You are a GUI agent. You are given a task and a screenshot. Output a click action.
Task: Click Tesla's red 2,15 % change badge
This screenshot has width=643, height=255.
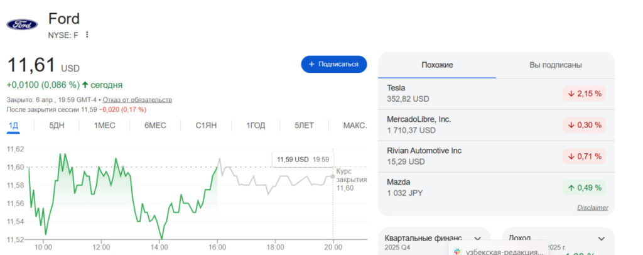[584, 94]
